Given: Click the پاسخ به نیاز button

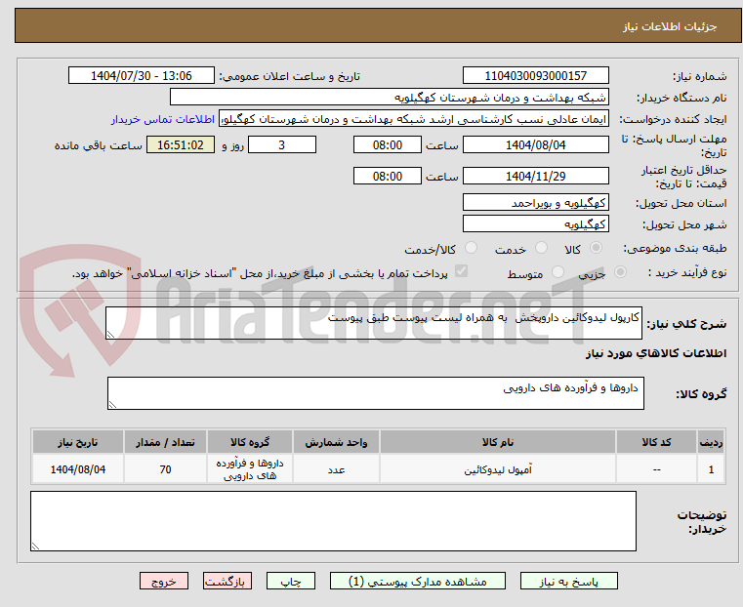Looking at the screenshot, I should point(568,581).
